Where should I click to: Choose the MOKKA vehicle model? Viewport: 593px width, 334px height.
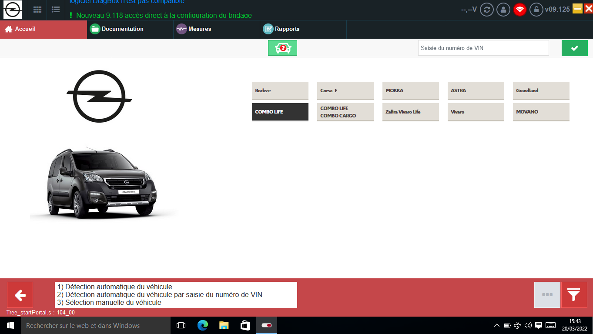click(411, 91)
